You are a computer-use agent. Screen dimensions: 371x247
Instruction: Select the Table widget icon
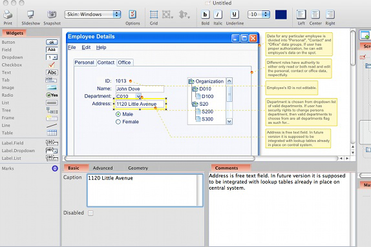(x=52, y=133)
